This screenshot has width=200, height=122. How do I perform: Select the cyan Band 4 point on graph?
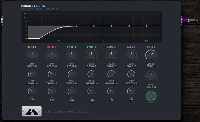(112, 26)
